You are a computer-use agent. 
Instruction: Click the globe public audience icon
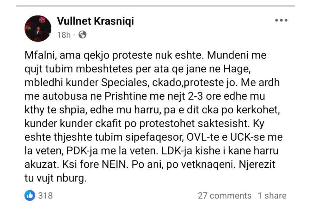pyautogui.click(x=82, y=35)
